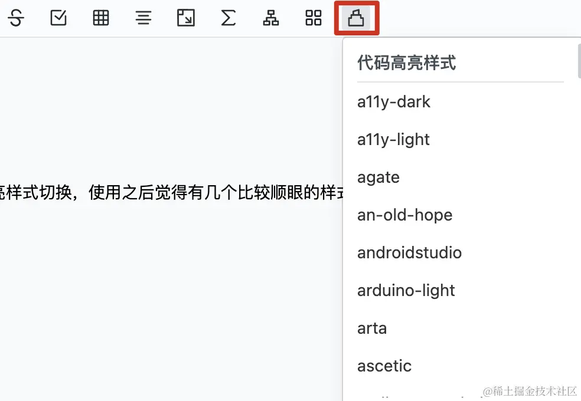Viewport: 581px width, 401px height.
Task: Insert a Mermaid diagram chart
Action: click(271, 18)
